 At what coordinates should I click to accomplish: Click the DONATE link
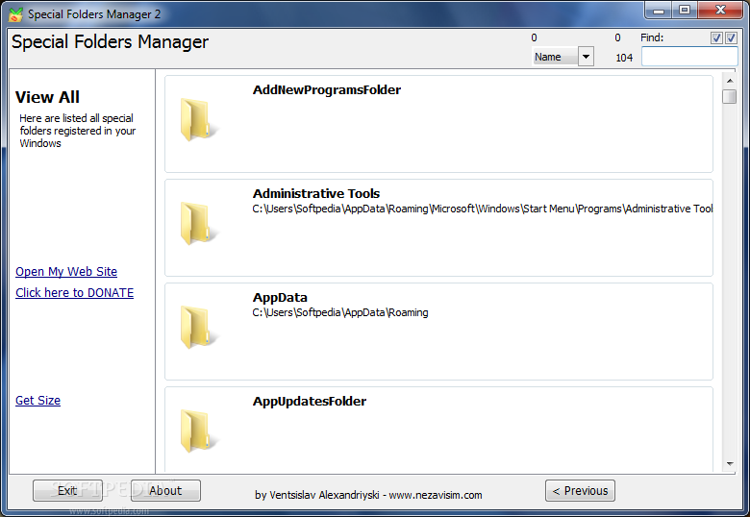[74, 292]
